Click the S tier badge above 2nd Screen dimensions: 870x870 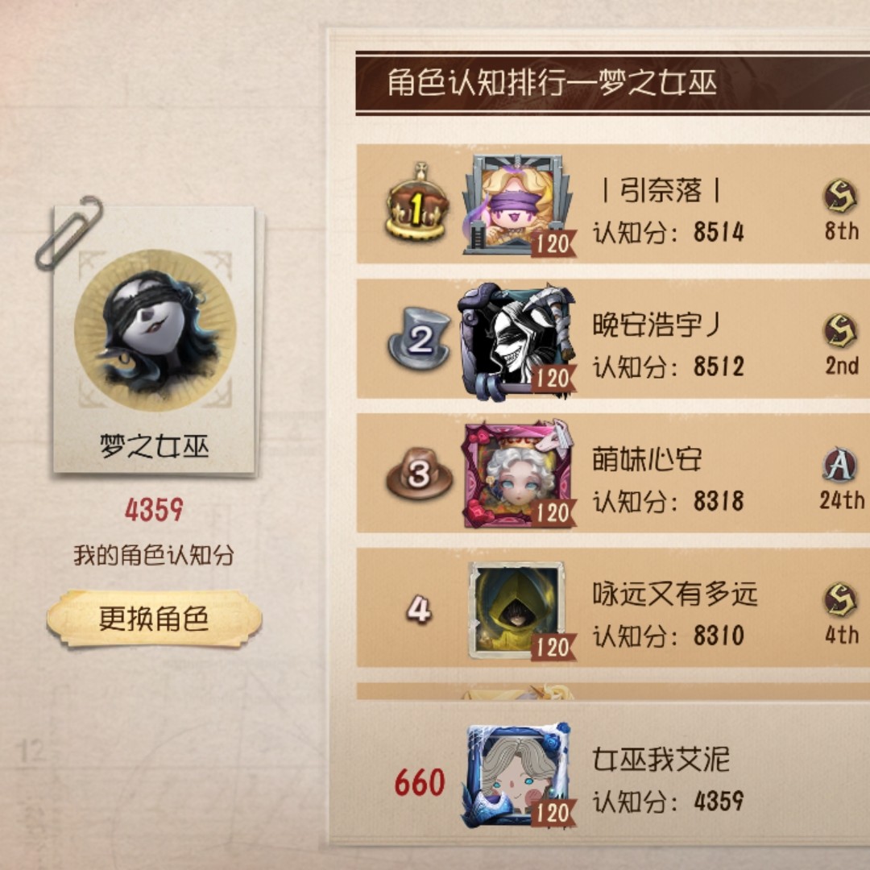[x=840, y=331]
